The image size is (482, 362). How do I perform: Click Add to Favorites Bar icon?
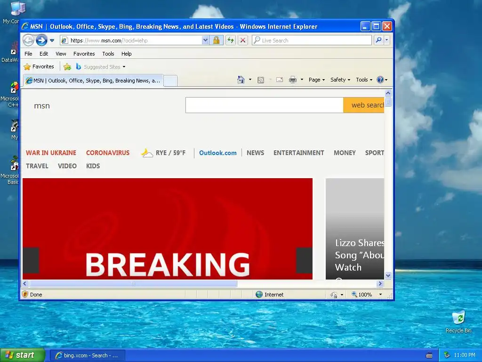pyautogui.click(x=67, y=66)
